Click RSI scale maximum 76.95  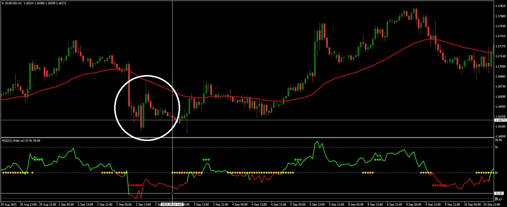(499, 140)
